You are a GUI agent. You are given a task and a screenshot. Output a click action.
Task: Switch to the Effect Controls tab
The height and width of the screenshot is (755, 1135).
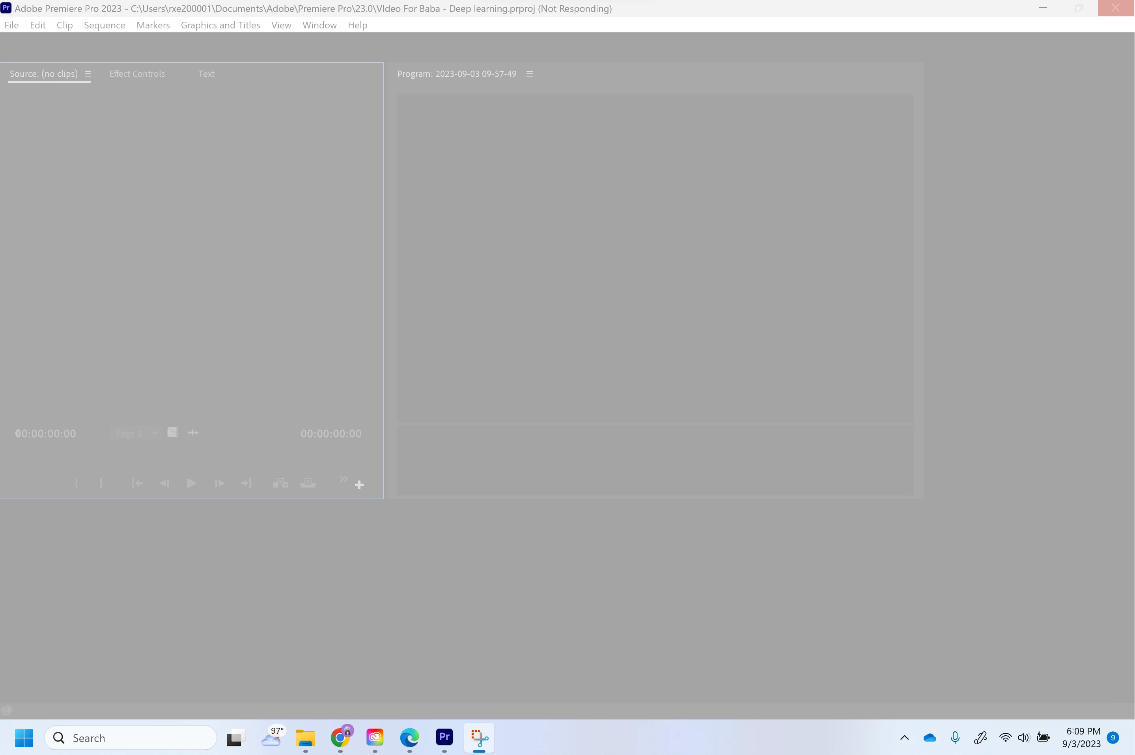click(x=137, y=74)
